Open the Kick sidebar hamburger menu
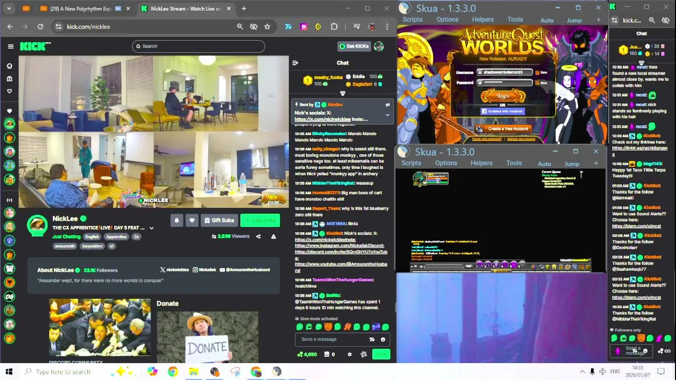This screenshot has height=380, width=676. point(10,46)
